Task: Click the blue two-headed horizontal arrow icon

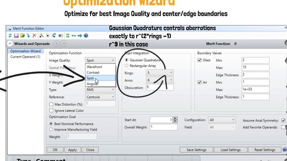Action: (x=74, y=36)
